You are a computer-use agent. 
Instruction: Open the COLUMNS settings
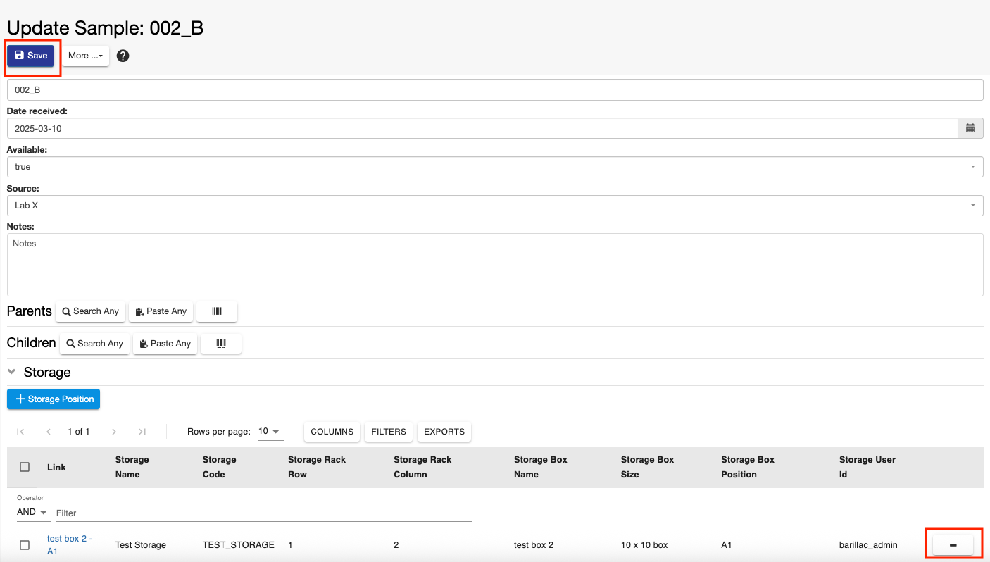pyautogui.click(x=332, y=432)
